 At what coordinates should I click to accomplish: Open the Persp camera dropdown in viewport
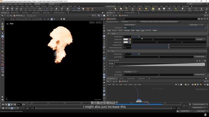(x=92, y=22)
